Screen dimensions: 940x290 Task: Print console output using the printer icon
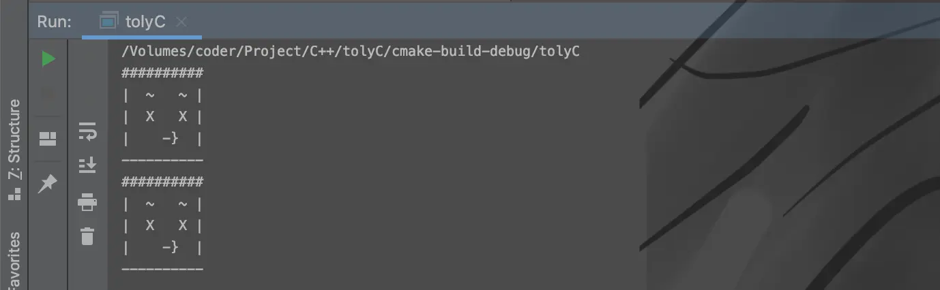click(87, 202)
